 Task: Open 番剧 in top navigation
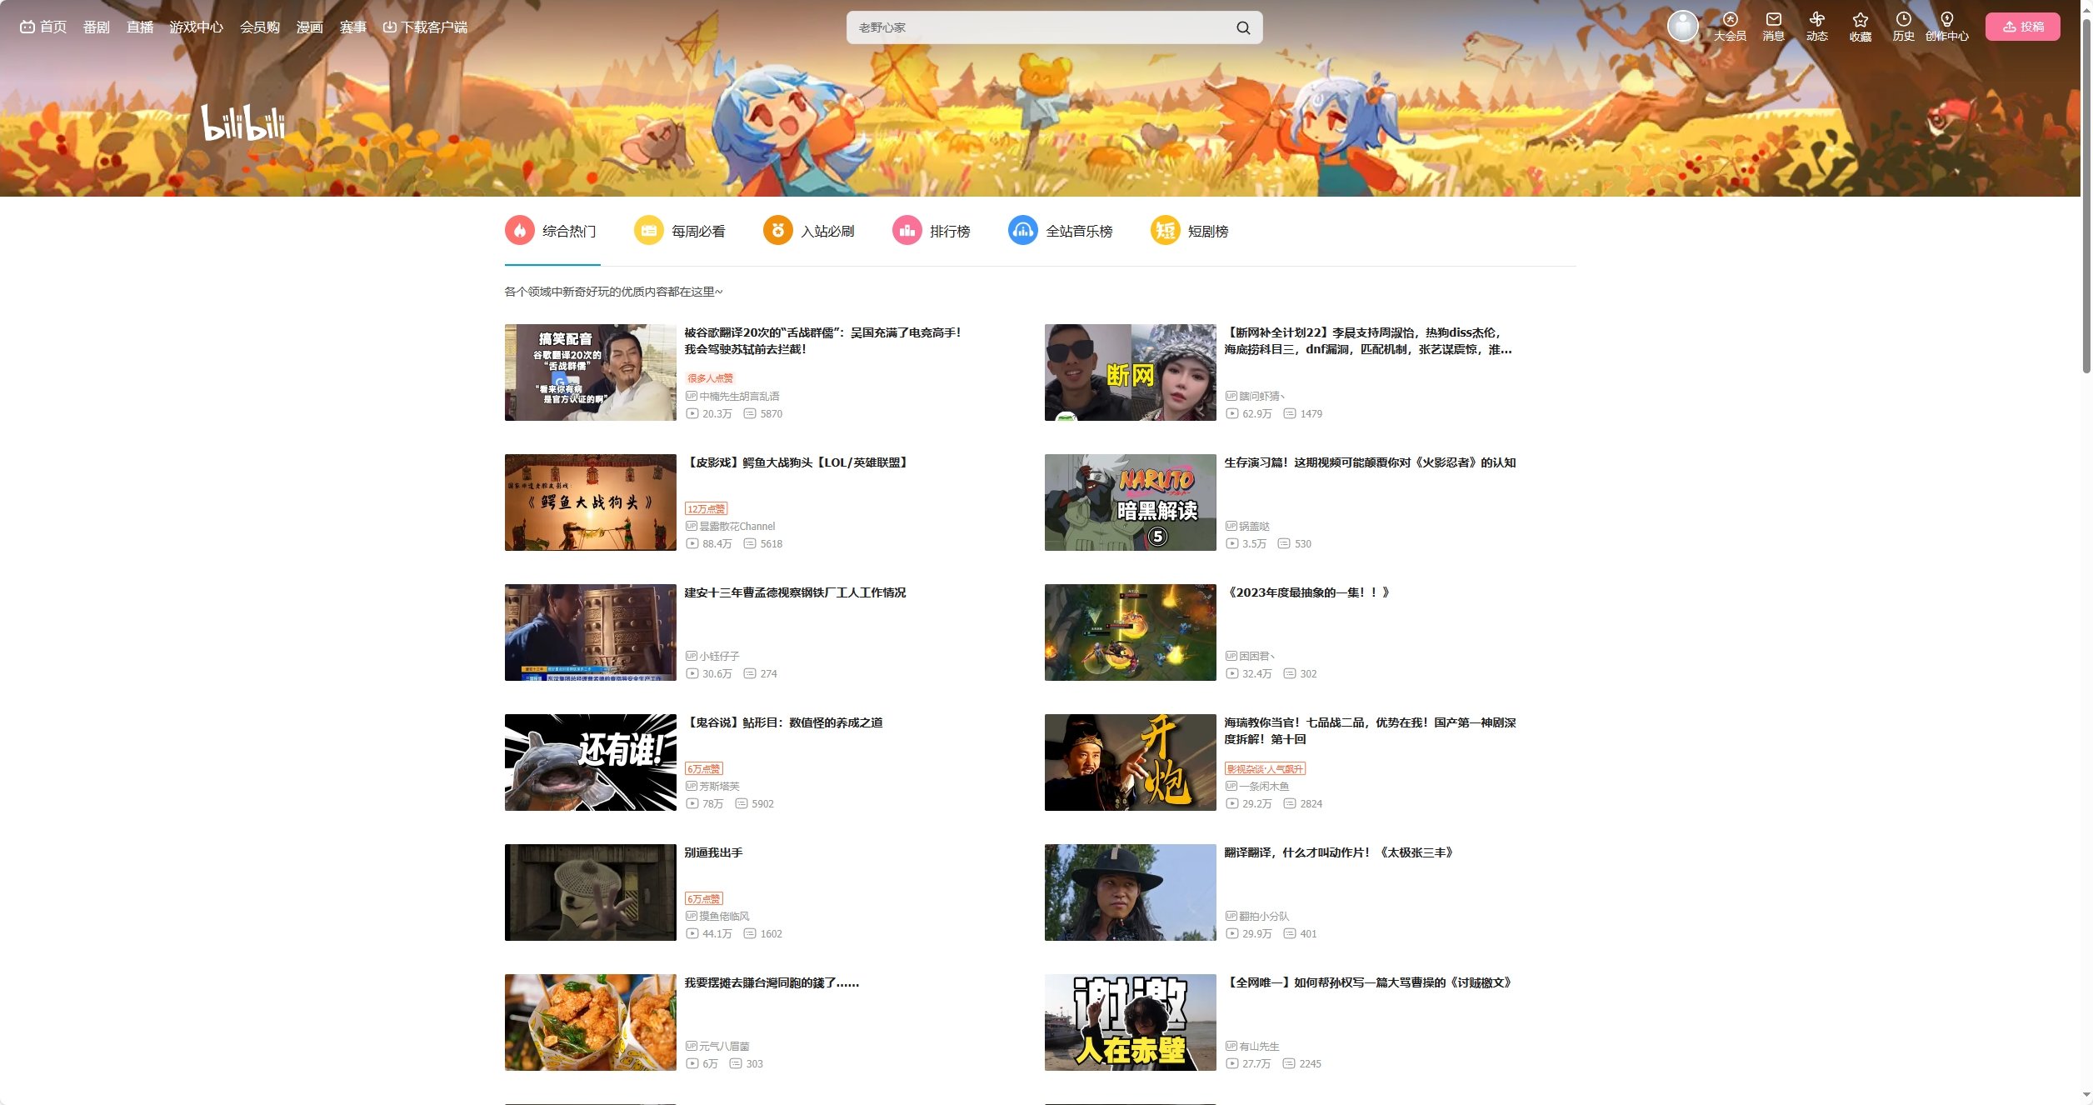click(97, 27)
